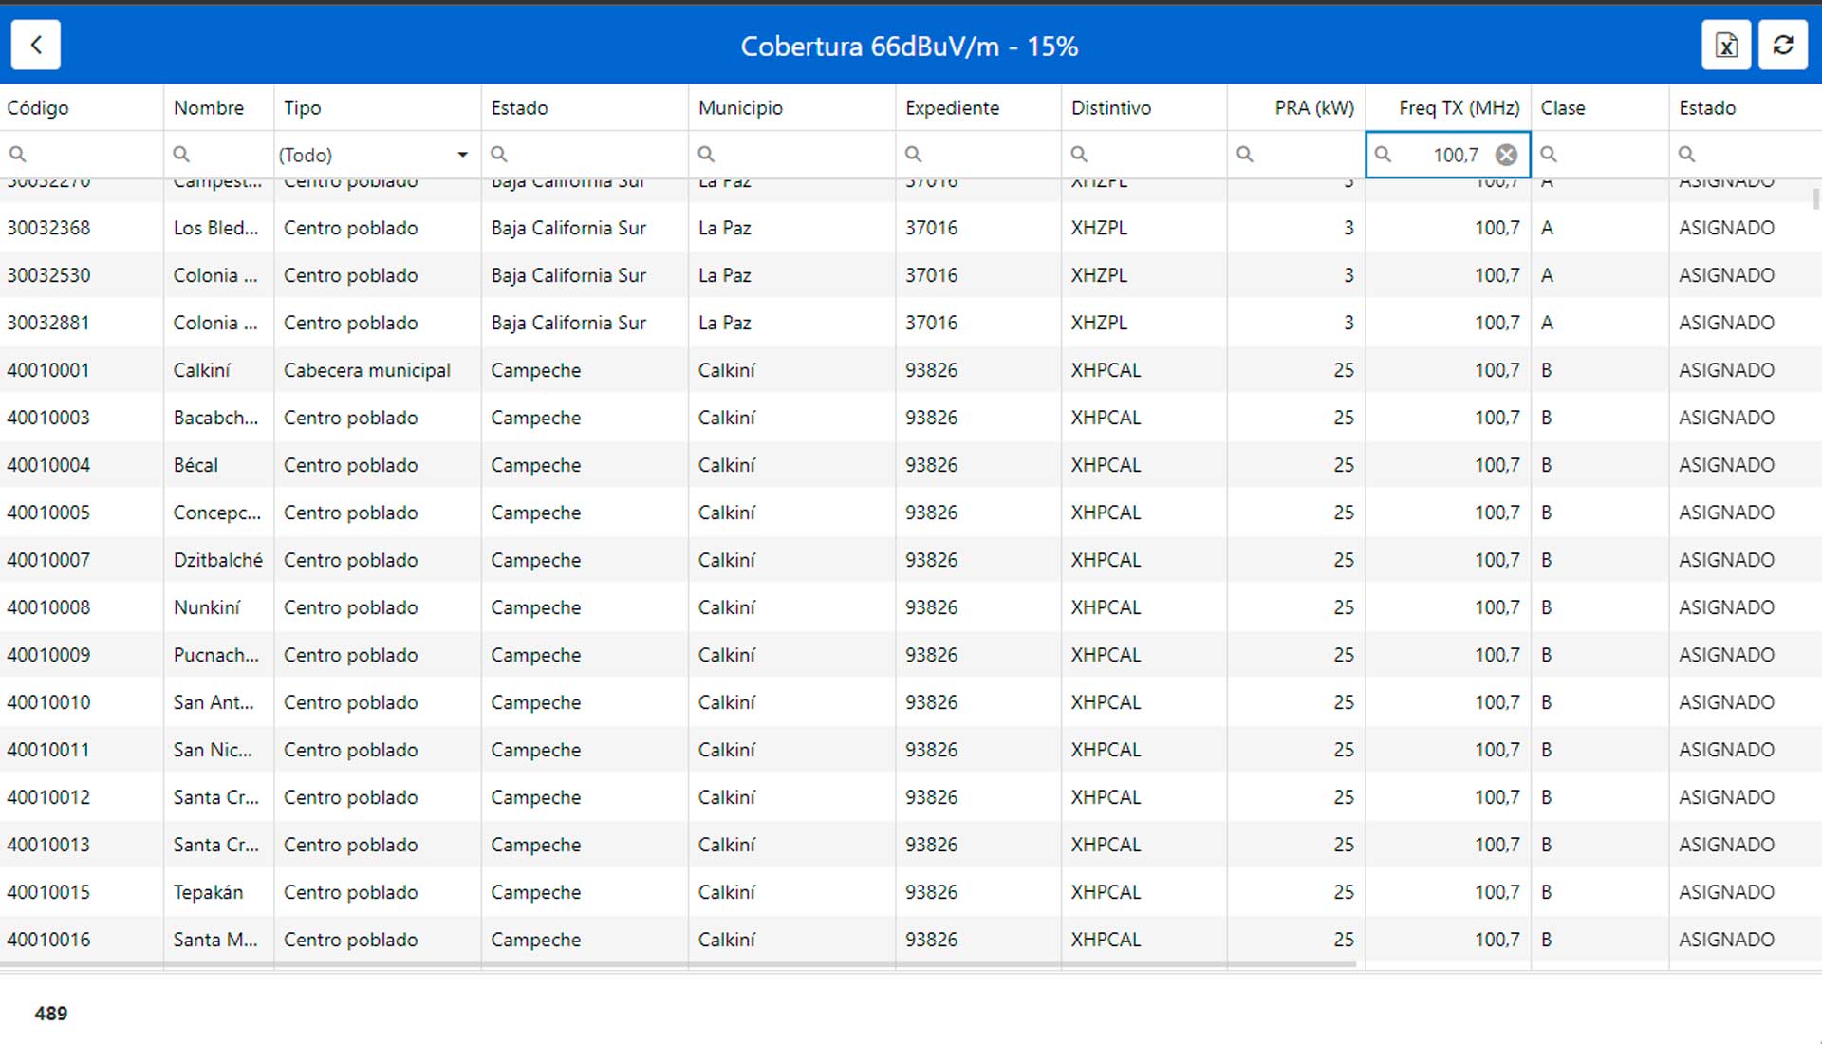This screenshot has width=1822, height=1044.
Task: Click into the Municipio filter field
Action: click(x=791, y=155)
